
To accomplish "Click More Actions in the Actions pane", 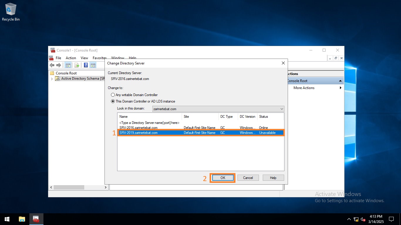I will [x=304, y=88].
